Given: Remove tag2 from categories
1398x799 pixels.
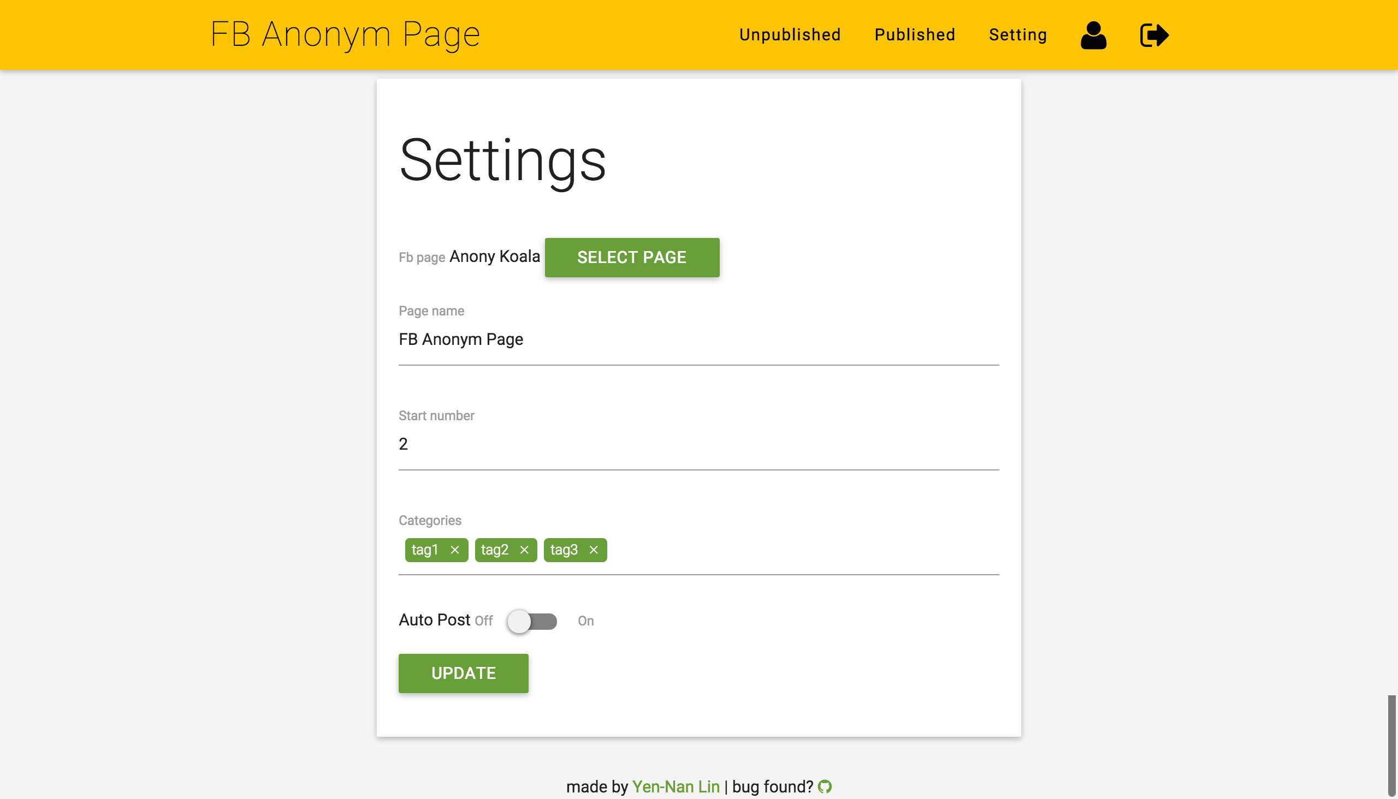Looking at the screenshot, I should [x=524, y=550].
